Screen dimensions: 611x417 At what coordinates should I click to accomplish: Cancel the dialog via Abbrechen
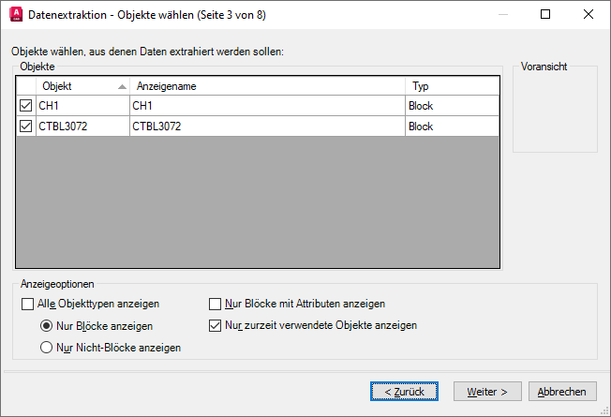(x=562, y=391)
